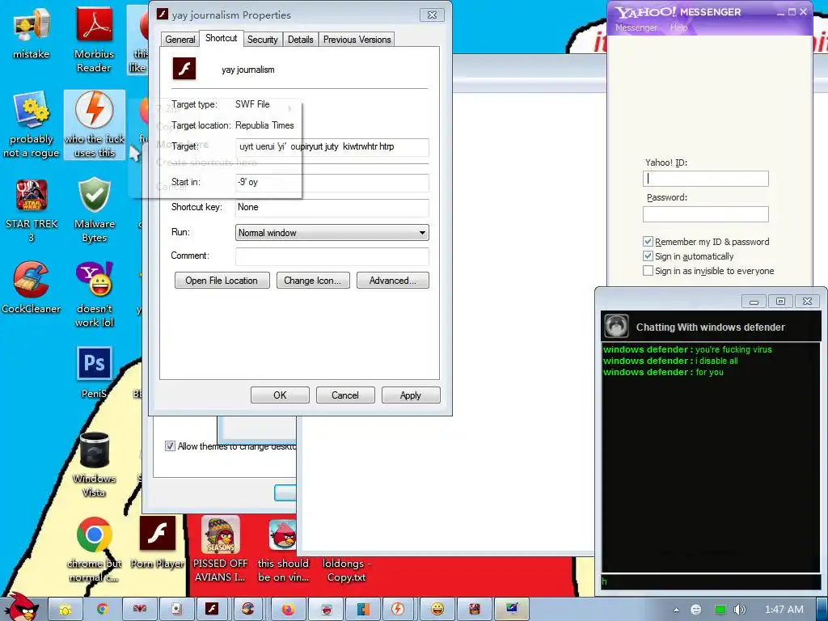Click the volume speaker tray icon
Viewport: 828px width, 621px height.
(739, 610)
